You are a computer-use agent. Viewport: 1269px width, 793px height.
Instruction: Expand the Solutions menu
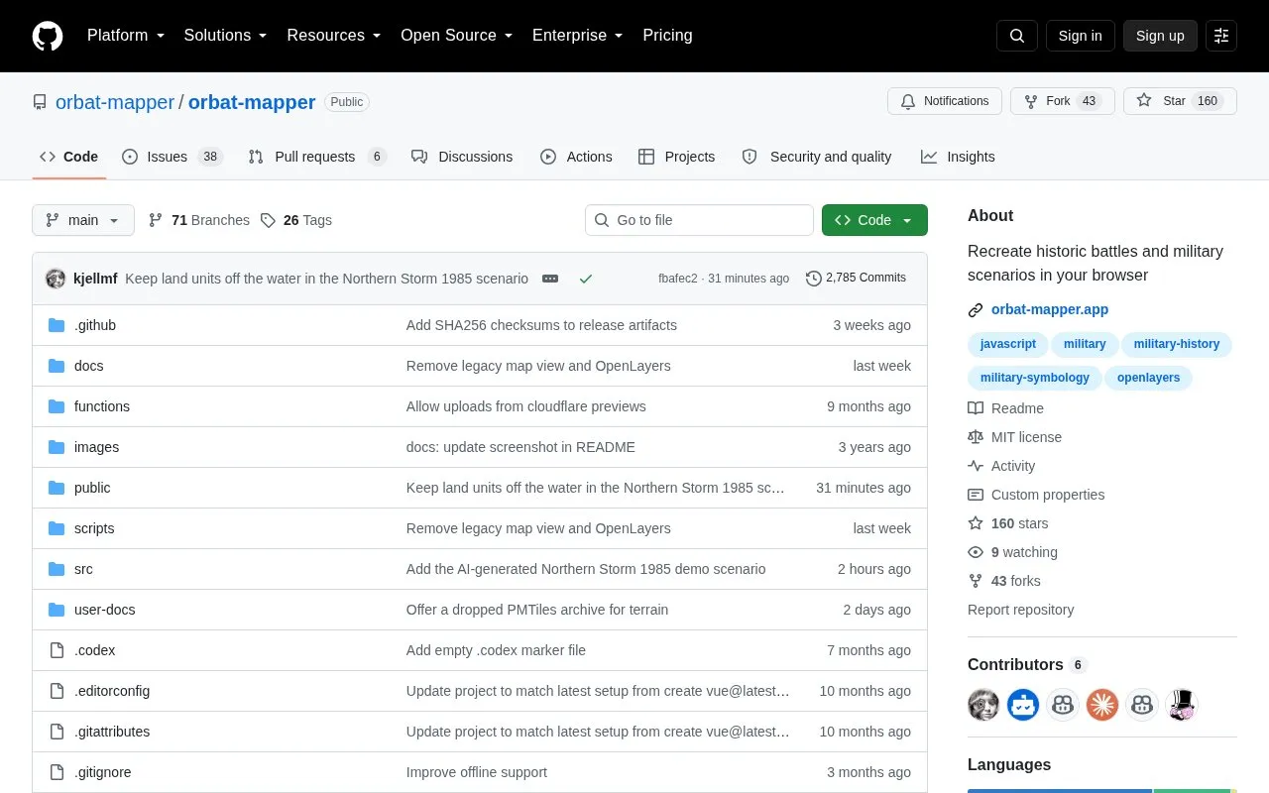[x=225, y=36]
